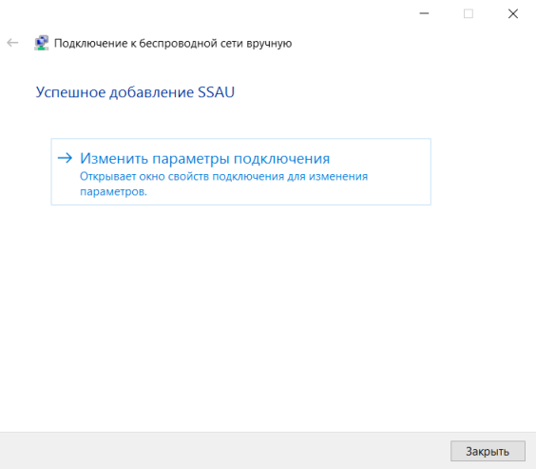Click the wireless network wizard icon
Image resolution: width=536 pixels, height=469 pixels.
pos(42,43)
